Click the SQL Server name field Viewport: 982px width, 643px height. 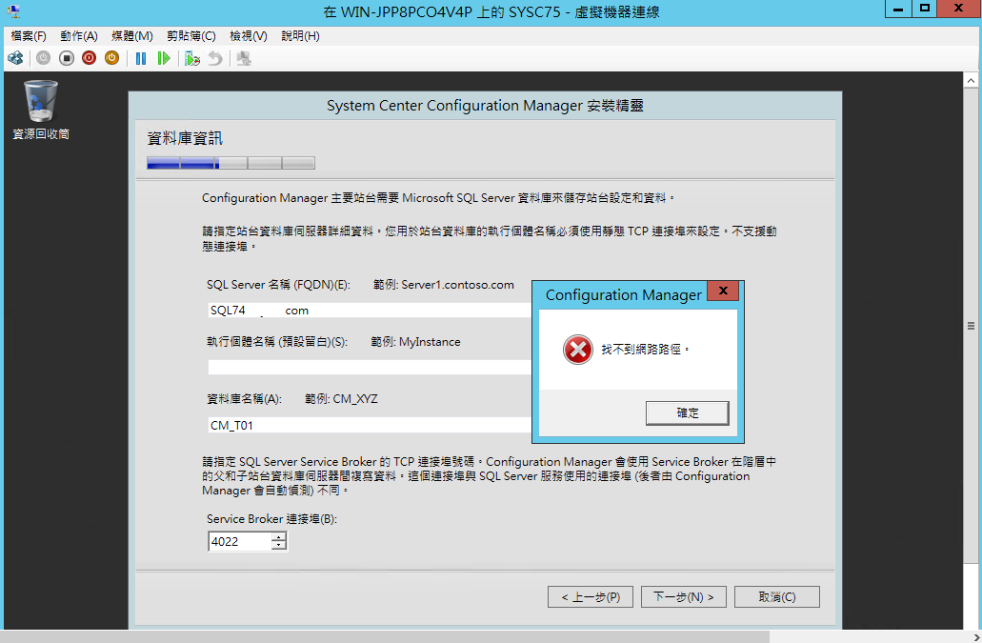[x=370, y=311]
